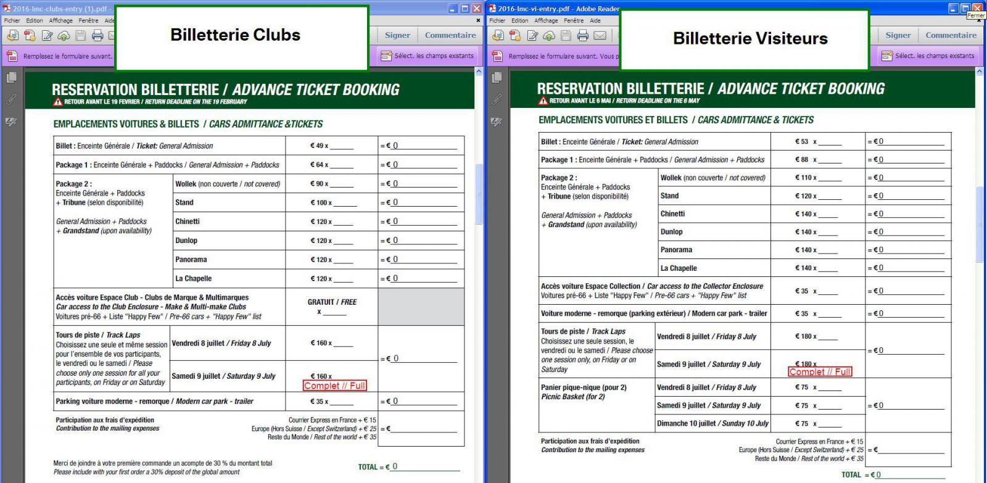Click the purple form icon in vi-entry message bar
This screenshot has width=987, height=483.
497,56
